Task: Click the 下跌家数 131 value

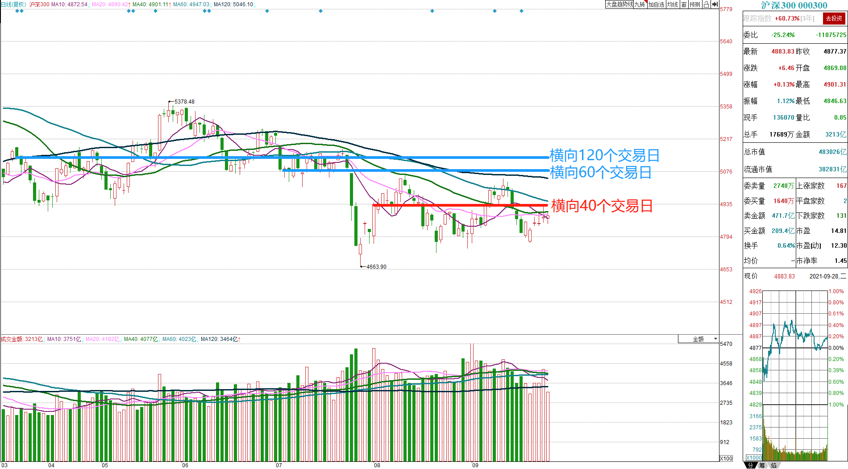Action: coord(841,216)
